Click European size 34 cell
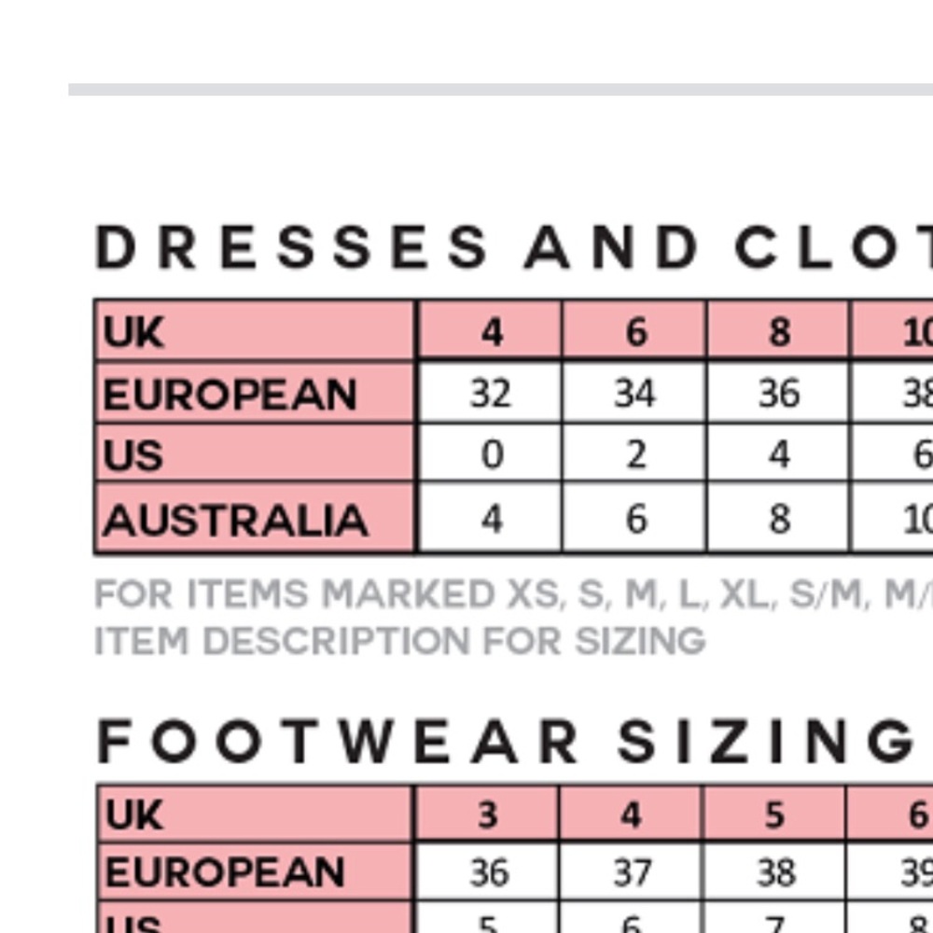Image resolution: width=933 pixels, height=933 pixels. click(x=634, y=393)
